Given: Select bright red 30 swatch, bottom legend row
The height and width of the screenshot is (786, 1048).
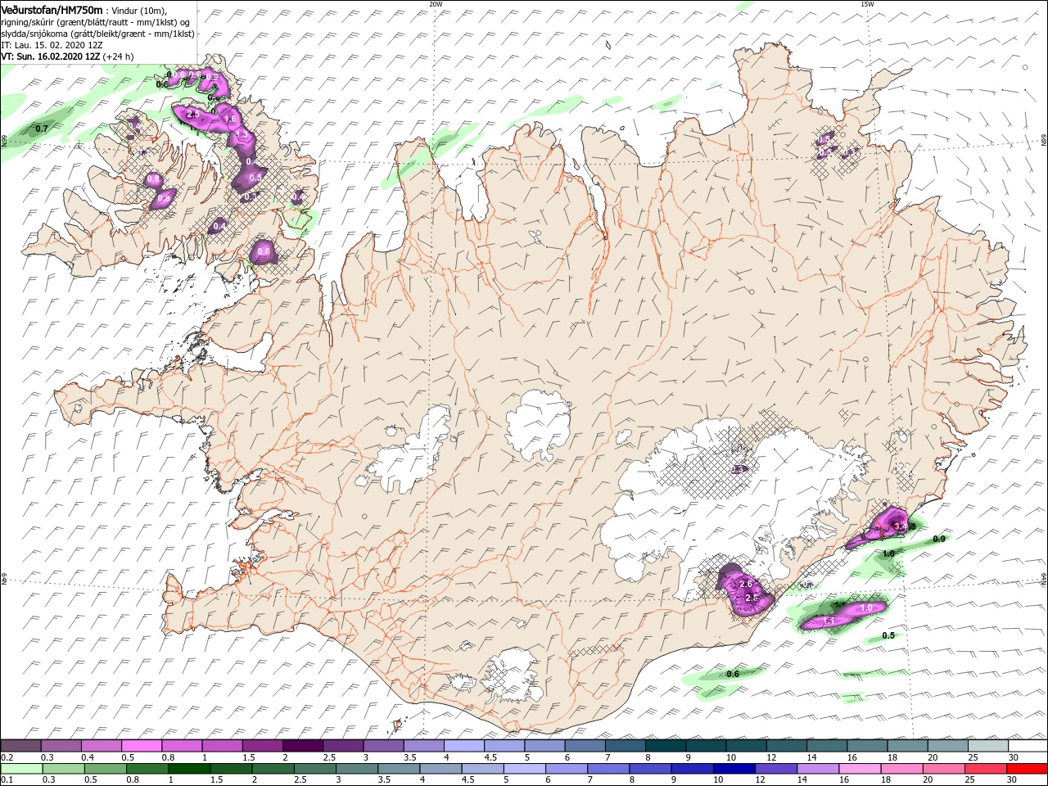Looking at the screenshot, I should (x=1026, y=769).
